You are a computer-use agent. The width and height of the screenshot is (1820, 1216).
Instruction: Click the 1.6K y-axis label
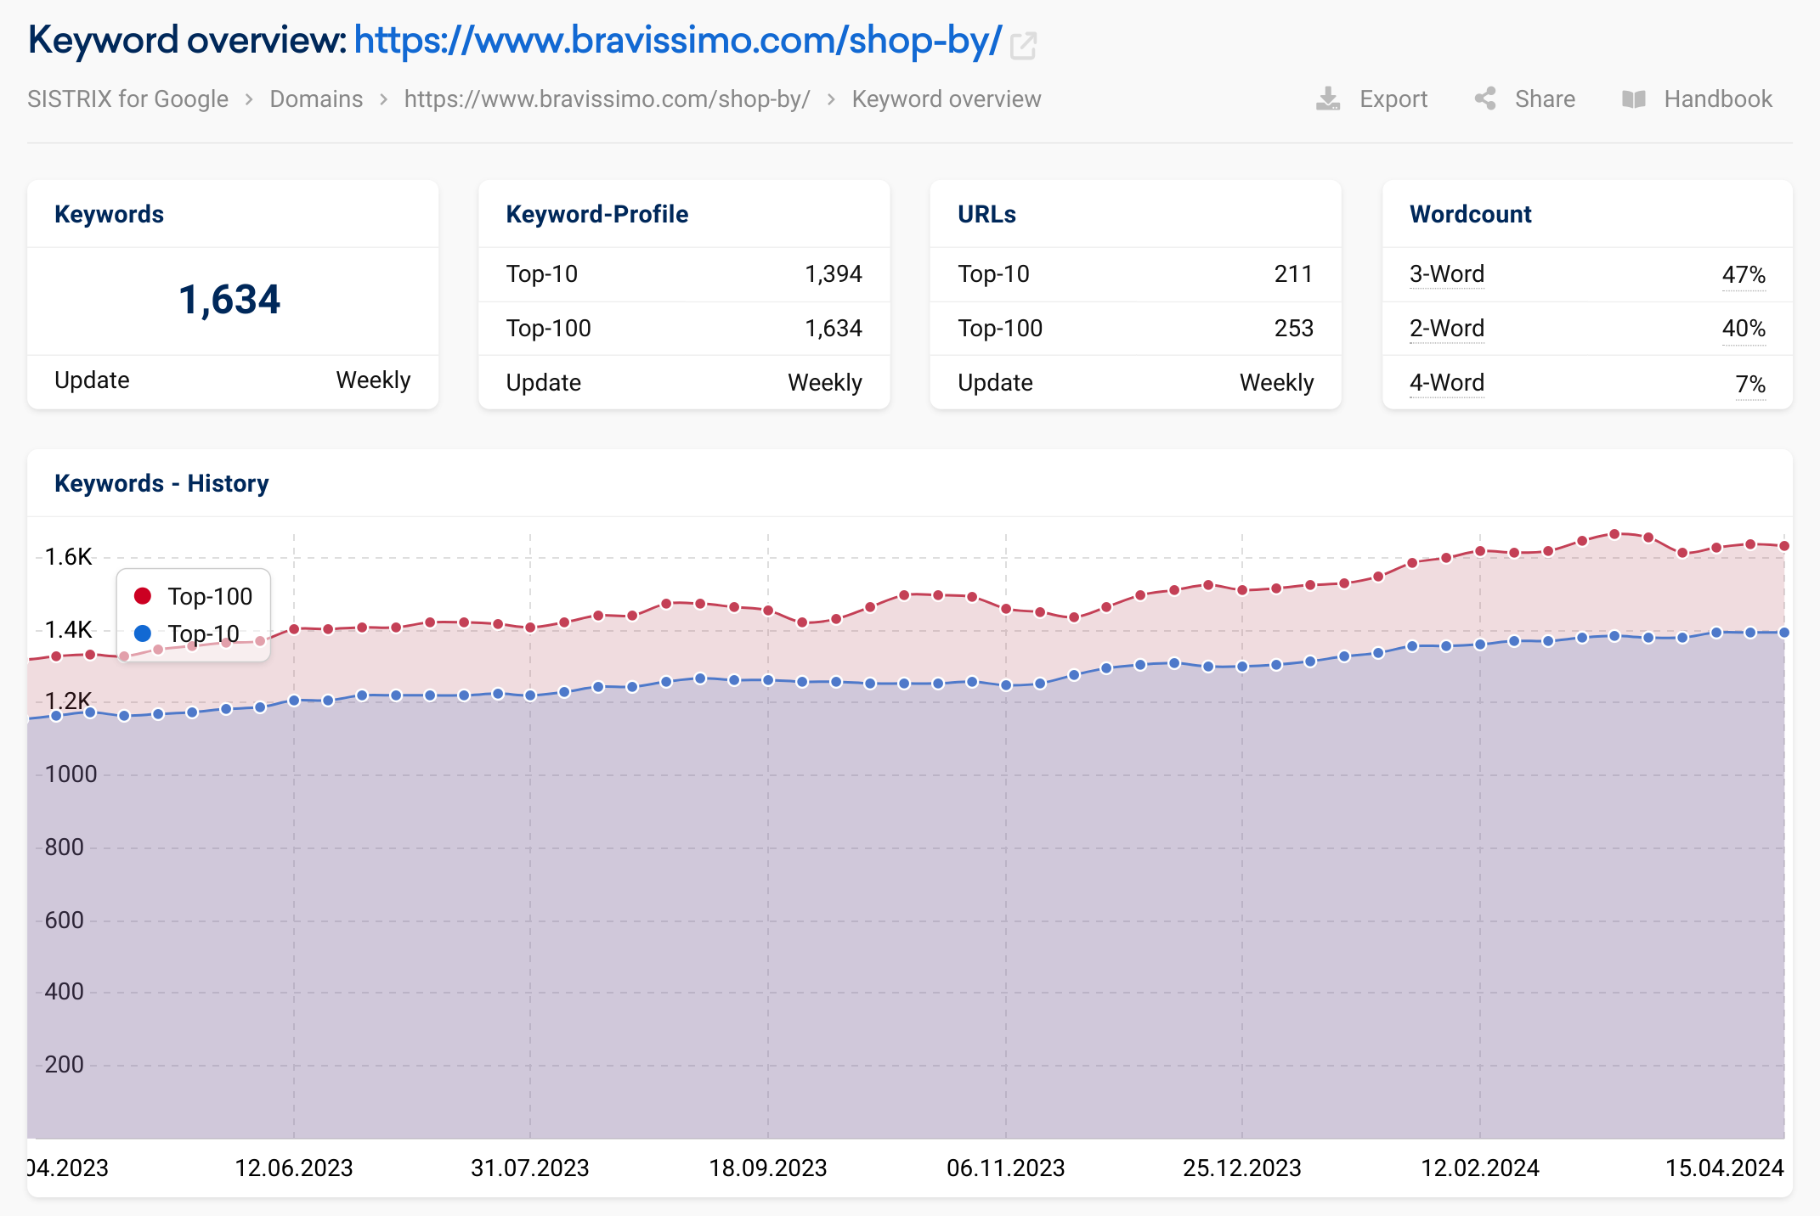pos(68,557)
